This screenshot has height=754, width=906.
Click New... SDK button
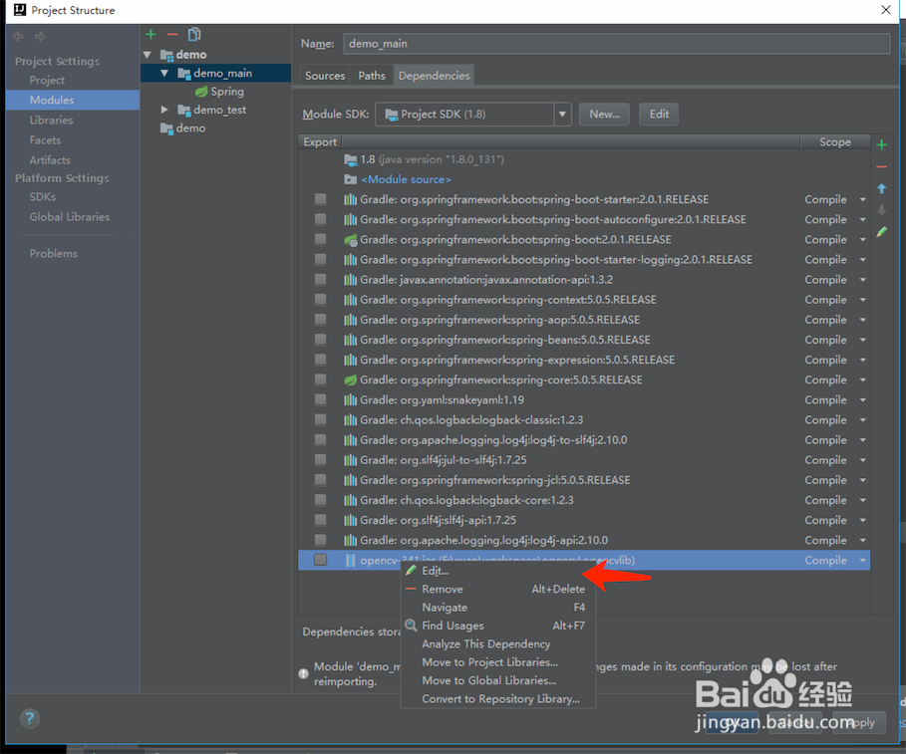[604, 115]
